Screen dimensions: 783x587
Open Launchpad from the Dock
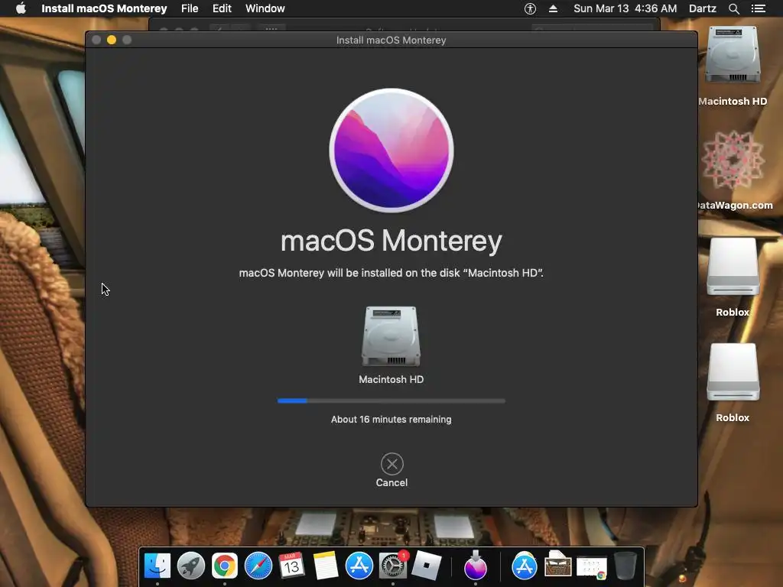(190, 566)
